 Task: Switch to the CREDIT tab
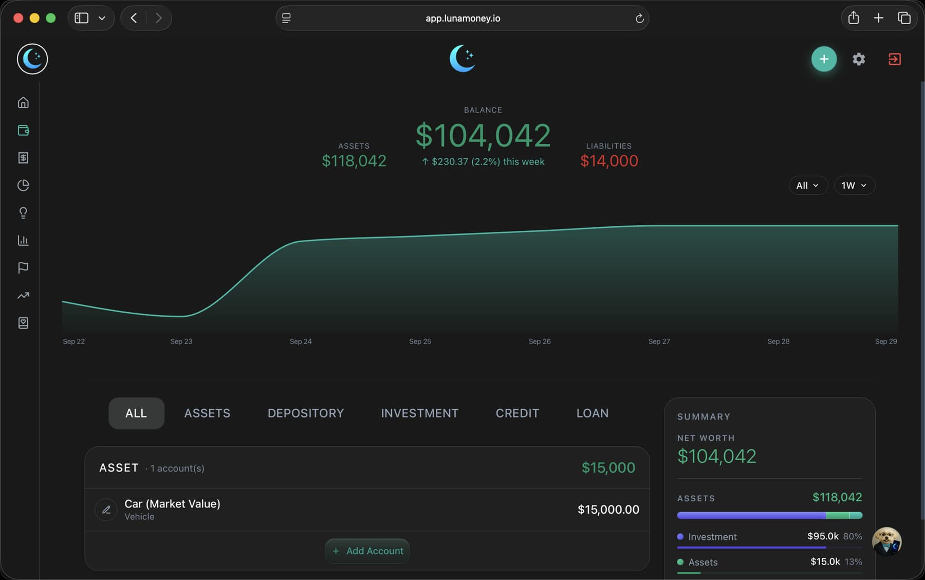[x=517, y=413]
